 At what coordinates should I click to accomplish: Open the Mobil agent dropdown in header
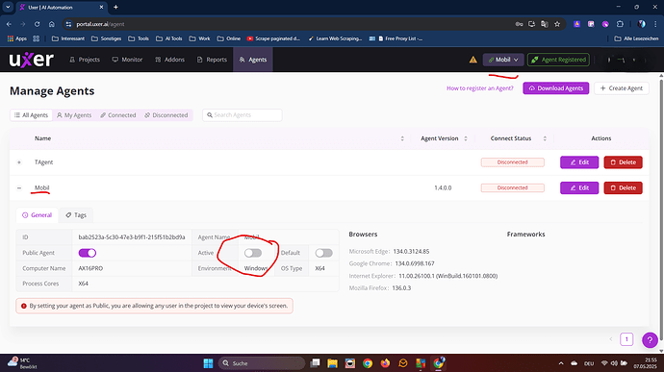pyautogui.click(x=503, y=60)
